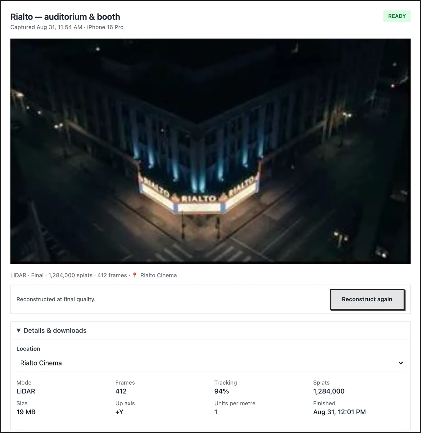Click the 'Location' field label

28,349
